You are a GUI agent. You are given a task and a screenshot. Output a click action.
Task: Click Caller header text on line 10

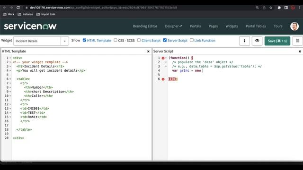pos(37,96)
